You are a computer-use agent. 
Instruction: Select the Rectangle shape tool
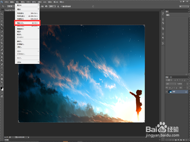coord(2,75)
